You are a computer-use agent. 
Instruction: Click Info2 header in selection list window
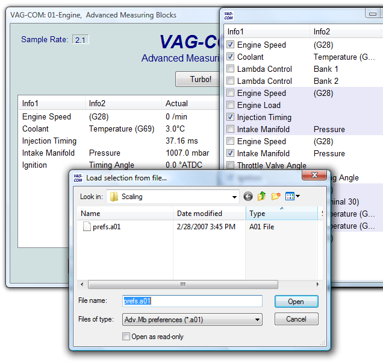tap(346, 31)
